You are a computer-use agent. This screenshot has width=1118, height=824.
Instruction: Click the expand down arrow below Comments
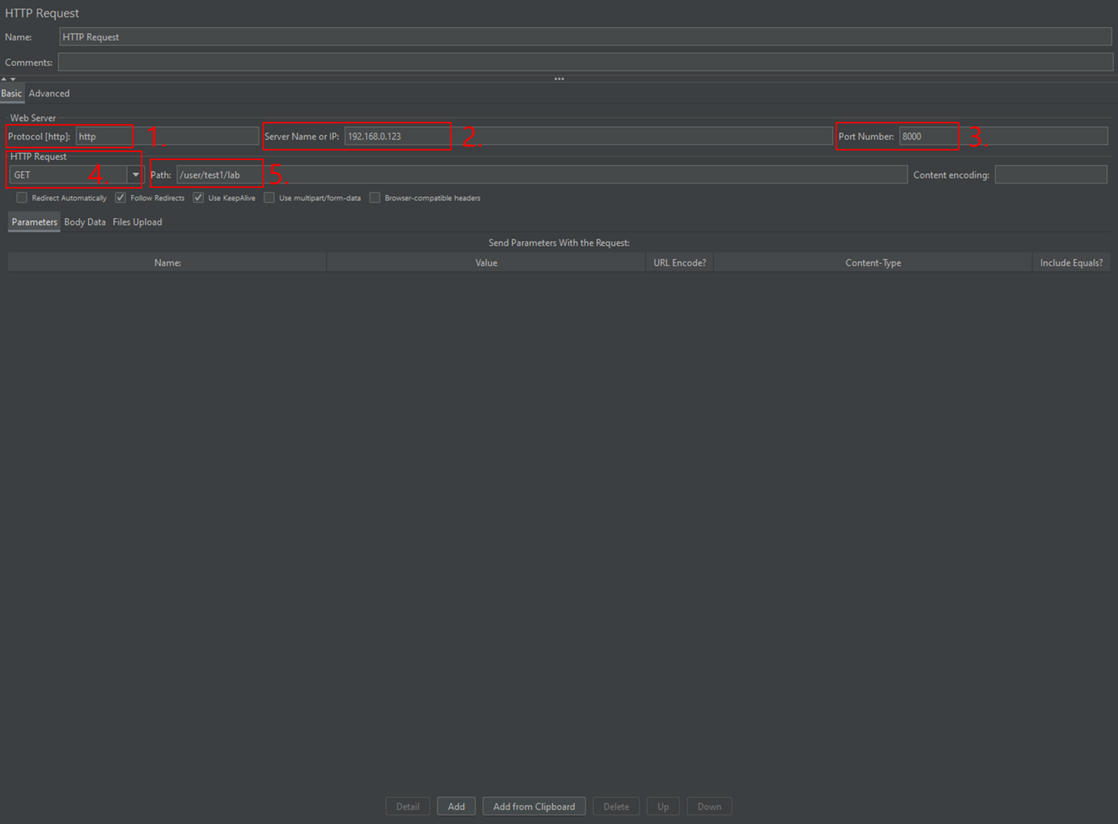click(x=13, y=79)
